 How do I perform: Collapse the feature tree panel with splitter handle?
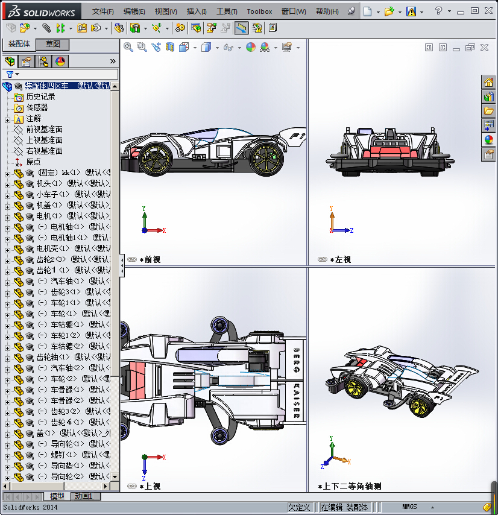click(122, 264)
